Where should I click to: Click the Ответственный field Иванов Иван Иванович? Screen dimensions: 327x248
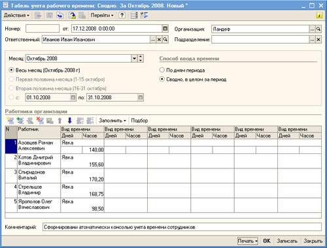pyautogui.click(x=96, y=40)
